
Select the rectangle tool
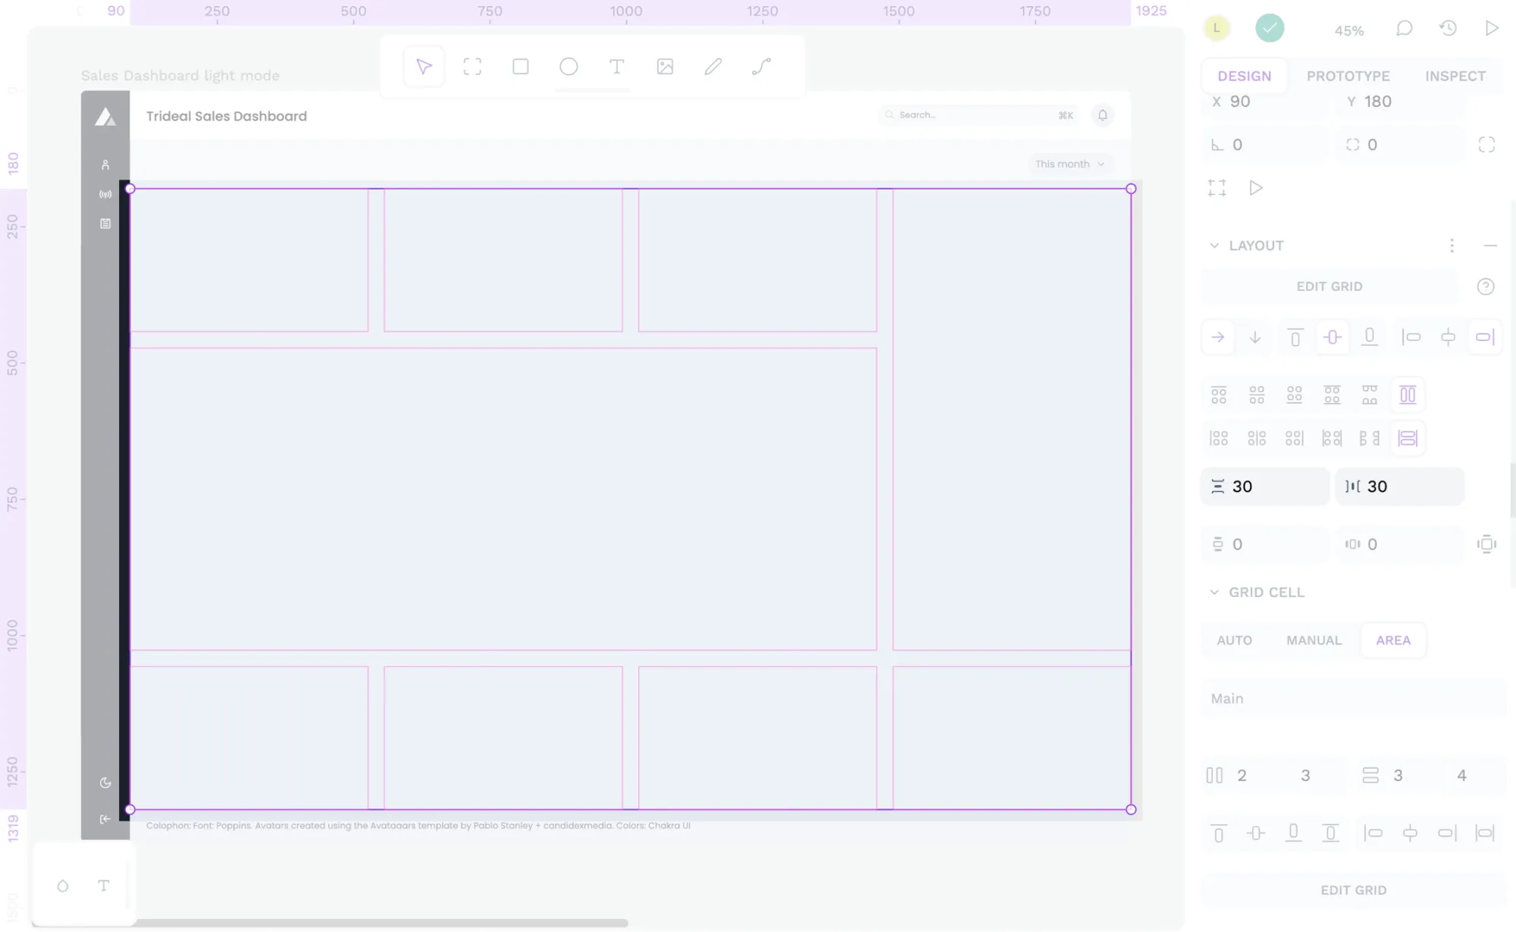[520, 67]
